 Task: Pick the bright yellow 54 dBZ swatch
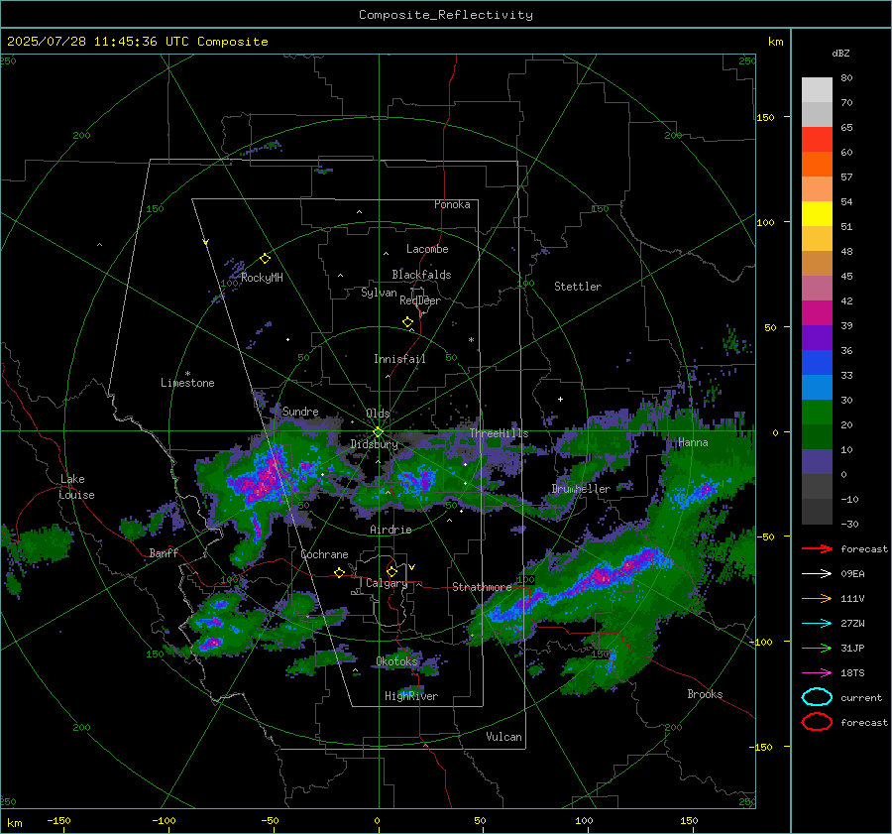(817, 214)
